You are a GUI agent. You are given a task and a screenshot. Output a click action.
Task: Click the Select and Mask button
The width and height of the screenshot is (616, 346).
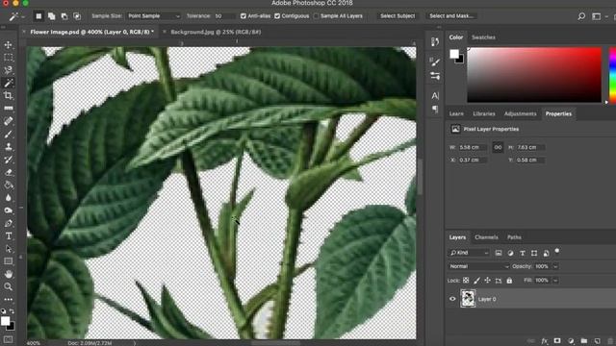click(x=451, y=16)
